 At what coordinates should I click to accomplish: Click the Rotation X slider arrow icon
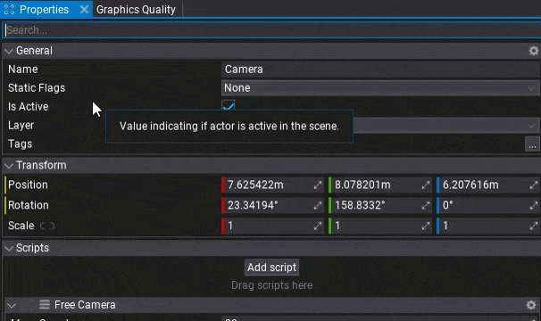(318, 205)
